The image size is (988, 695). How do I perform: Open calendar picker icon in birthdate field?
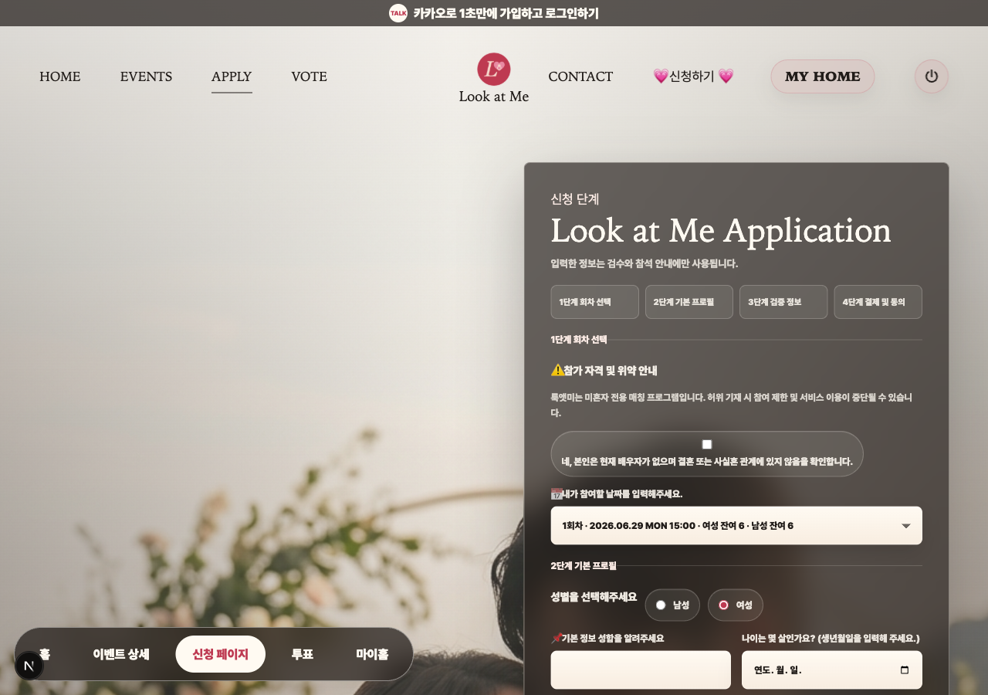click(x=905, y=670)
